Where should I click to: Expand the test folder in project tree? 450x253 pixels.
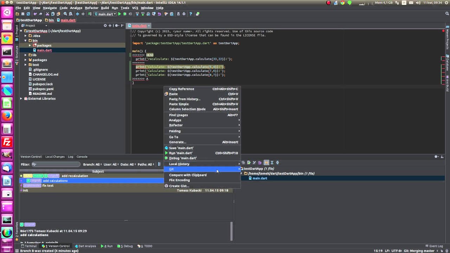pyautogui.click(x=25, y=65)
